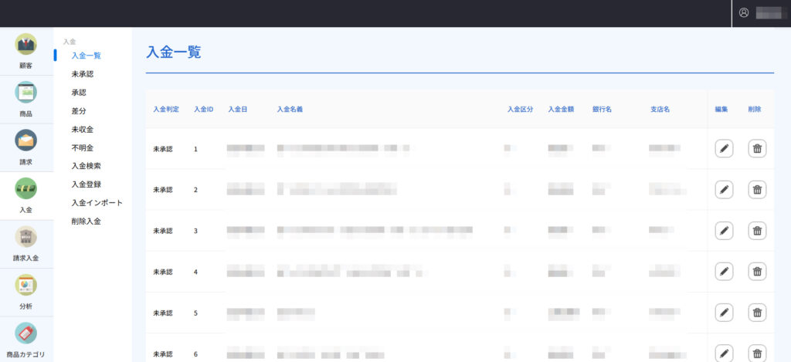Select 未承認 in the 入金 submenu
Image resolution: width=791 pixels, height=362 pixels.
coord(83,74)
